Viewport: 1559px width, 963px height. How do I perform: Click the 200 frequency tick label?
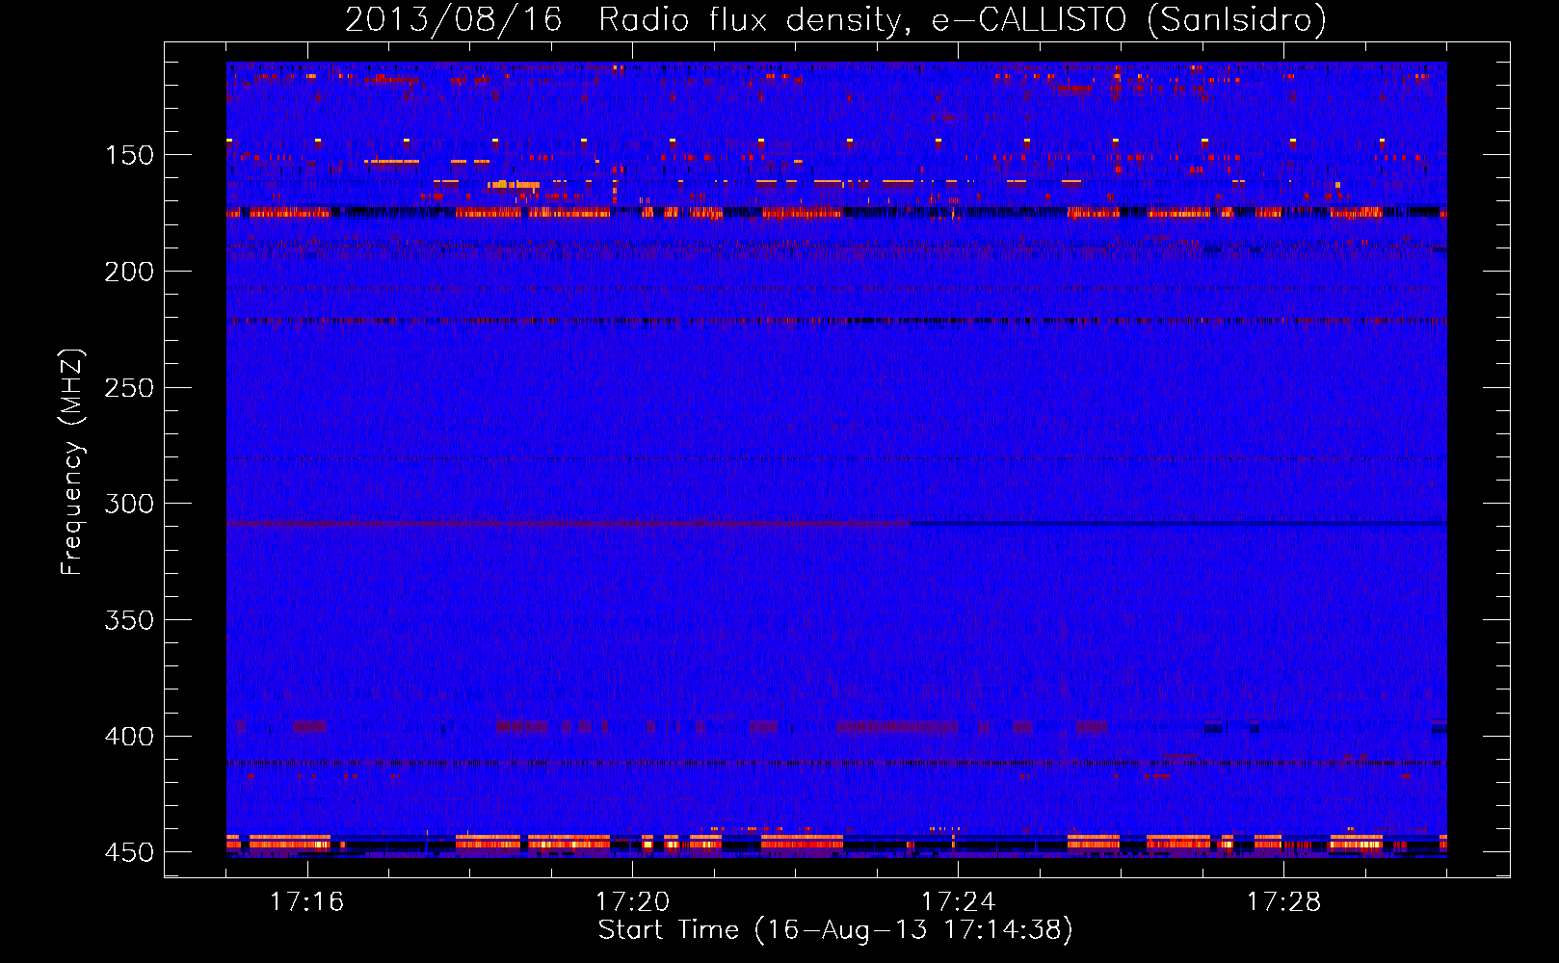pos(129,272)
